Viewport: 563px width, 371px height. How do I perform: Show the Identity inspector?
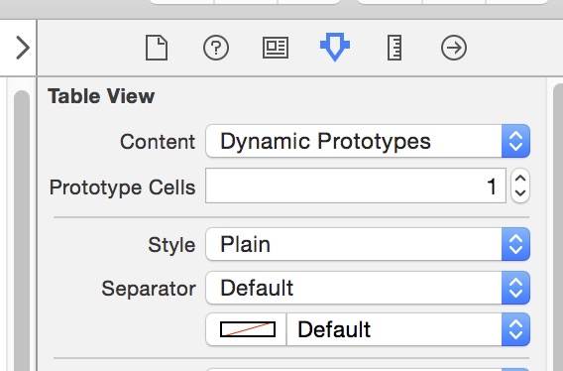pos(276,48)
